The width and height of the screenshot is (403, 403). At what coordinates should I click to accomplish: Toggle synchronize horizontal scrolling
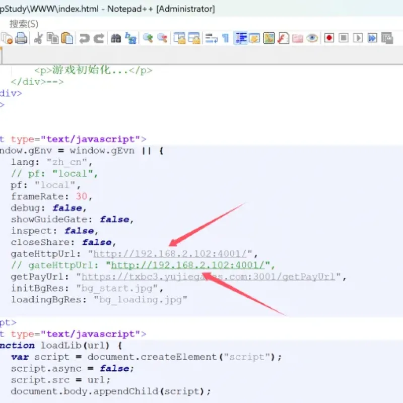[x=194, y=38]
